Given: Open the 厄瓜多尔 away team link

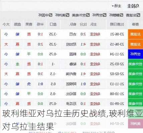Looking at the screenshot, I should pyautogui.click(x=71, y=104).
